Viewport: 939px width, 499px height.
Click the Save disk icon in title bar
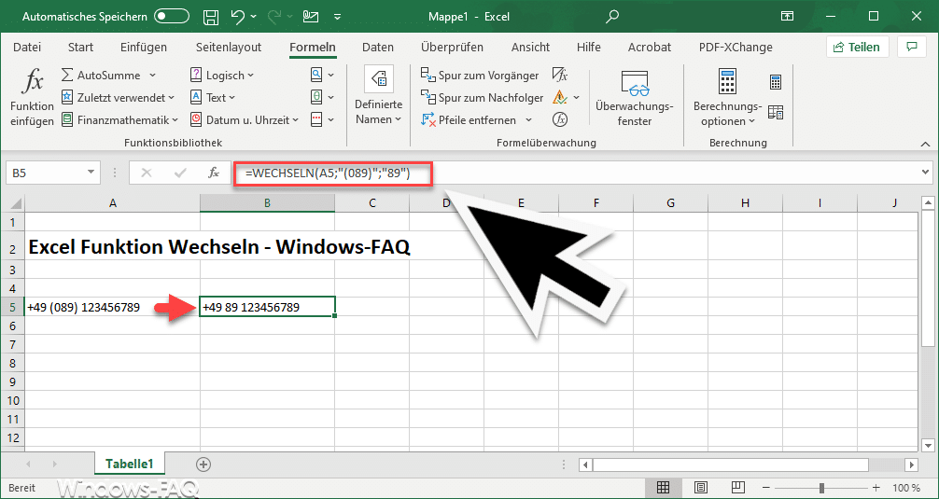(211, 17)
